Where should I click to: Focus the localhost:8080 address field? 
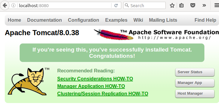(64, 5)
